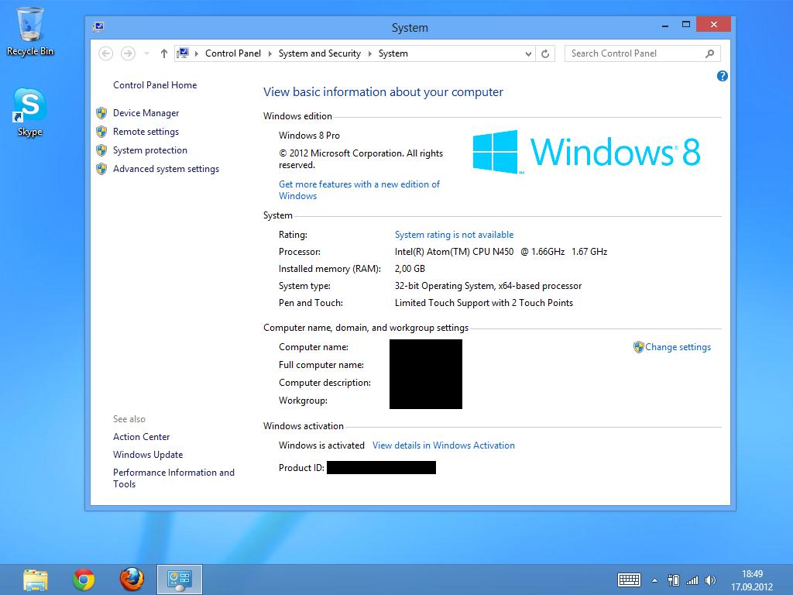Click the Back navigation arrow
This screenshot has width=793, height=595.
click(x=105, y=53)
